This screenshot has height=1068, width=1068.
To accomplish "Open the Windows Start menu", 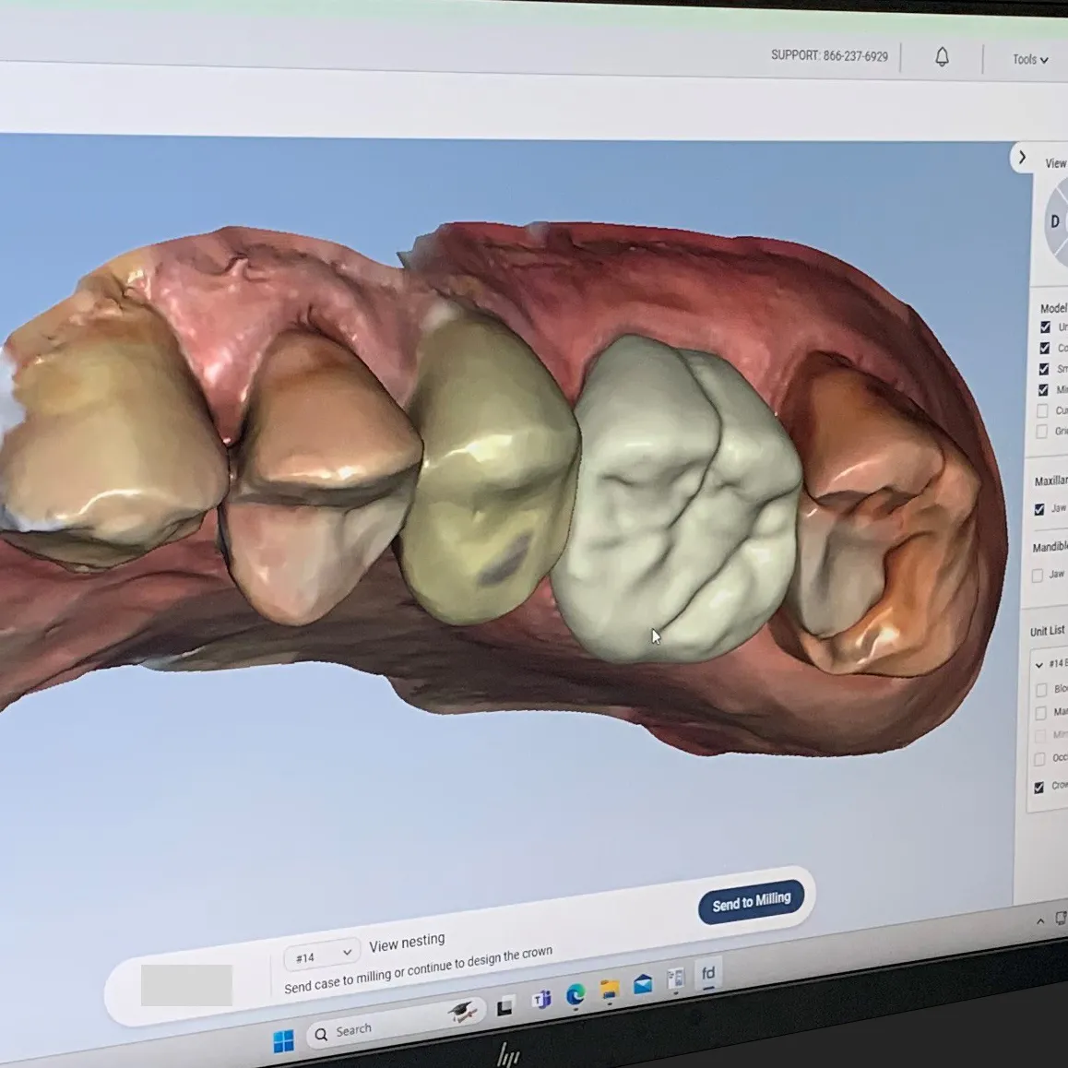I will point(283,1040).
